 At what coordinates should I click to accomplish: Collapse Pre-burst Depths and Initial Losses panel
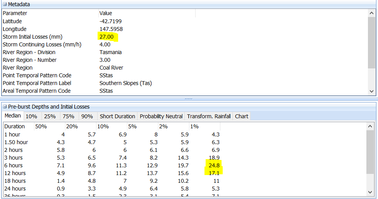(5, 107)
